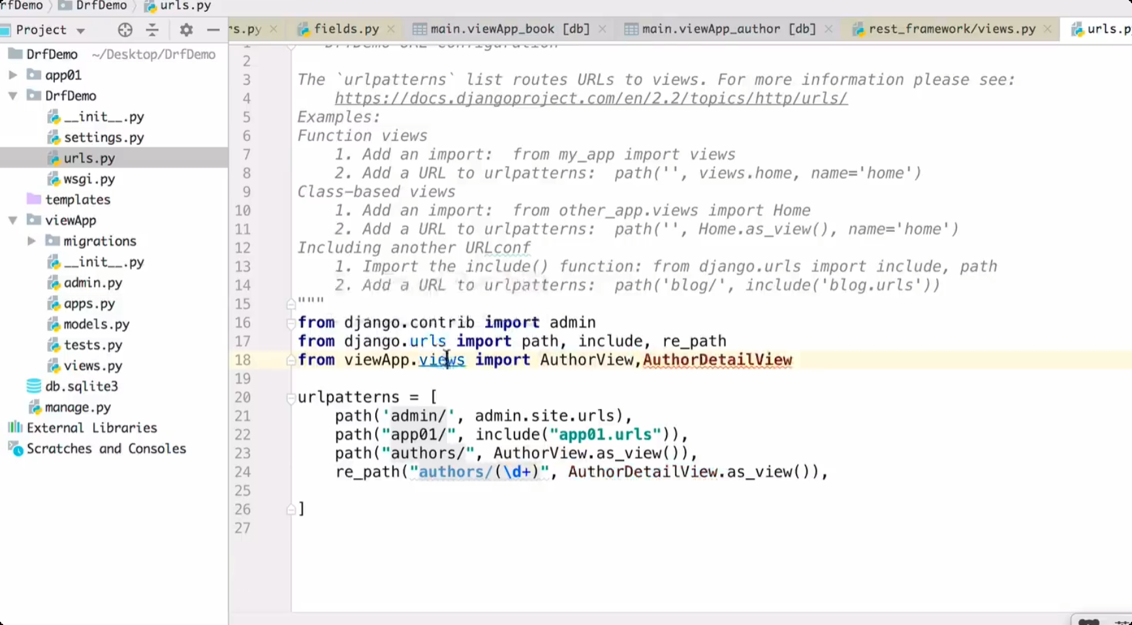
Task: Open db.sqlite3 database file
Action: (x=81, y=387)
